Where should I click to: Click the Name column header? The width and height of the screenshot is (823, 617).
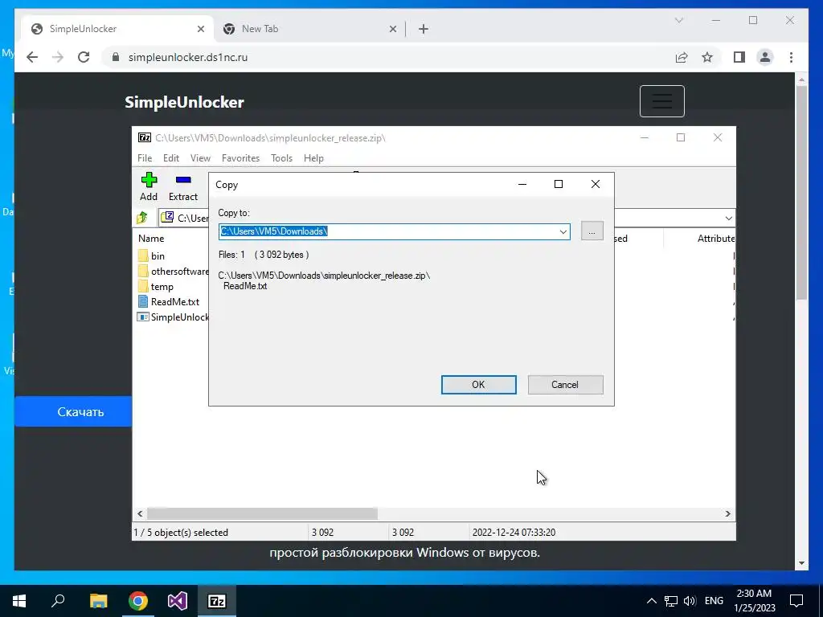coord(151,238)
